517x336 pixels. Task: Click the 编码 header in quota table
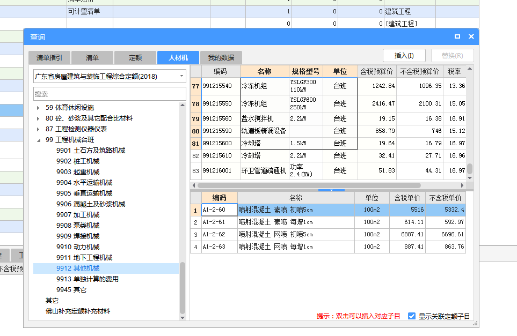(x=219, y=197)
